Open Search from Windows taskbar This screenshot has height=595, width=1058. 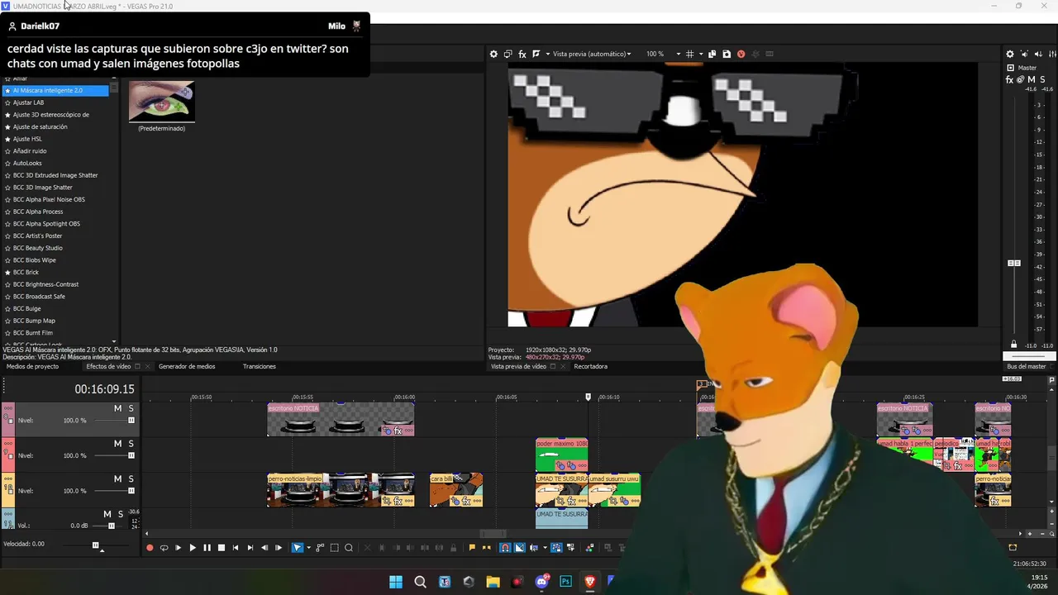420,582
